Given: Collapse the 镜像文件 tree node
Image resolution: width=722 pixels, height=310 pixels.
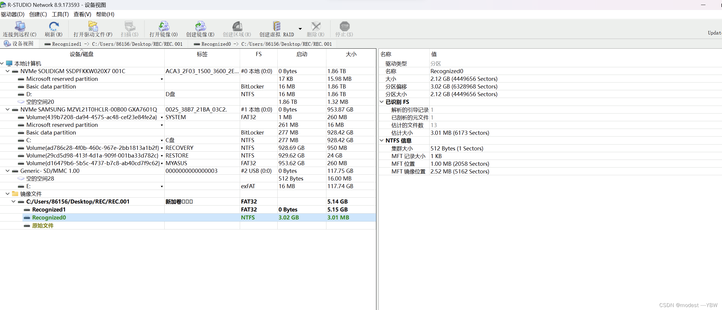Looking at the screenshot, I should coord(8,194).
